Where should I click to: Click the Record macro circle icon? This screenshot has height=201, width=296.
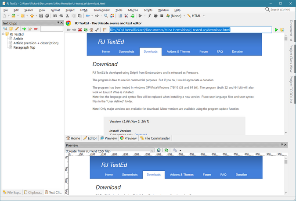tap(155, 16)
